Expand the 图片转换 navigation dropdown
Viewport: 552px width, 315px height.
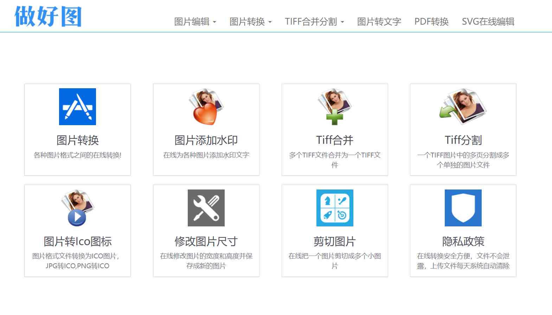[251, 22]
